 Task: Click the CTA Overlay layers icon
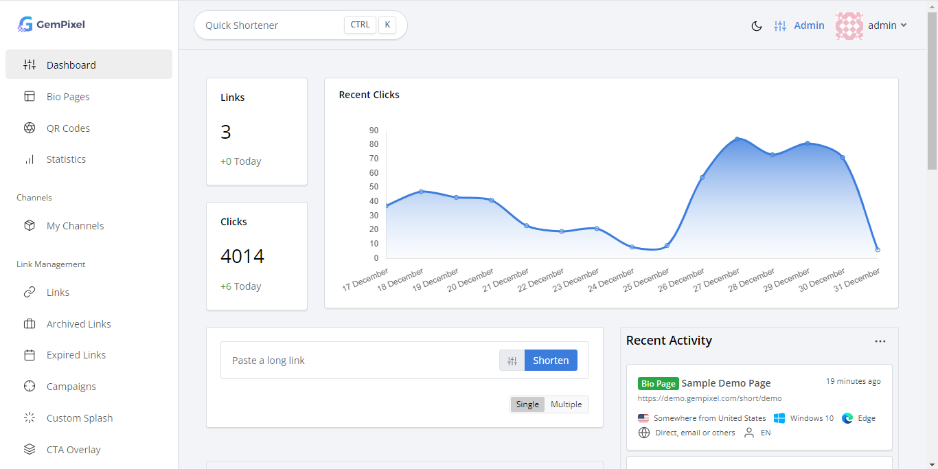click(x=30, y=450)
